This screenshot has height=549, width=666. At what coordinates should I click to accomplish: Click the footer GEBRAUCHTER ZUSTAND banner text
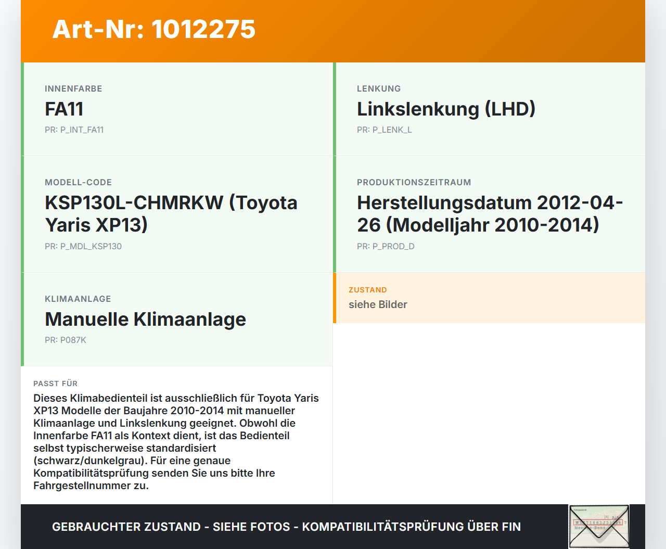[286, 527]
